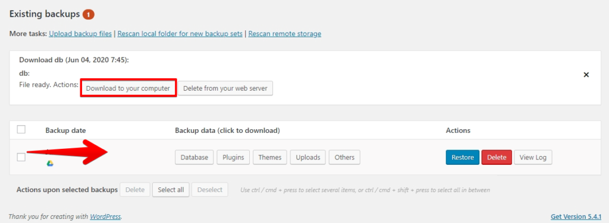Screen dimensions: 609x223
Task: Download the Plugins backup data
Action: coord(233,158)
